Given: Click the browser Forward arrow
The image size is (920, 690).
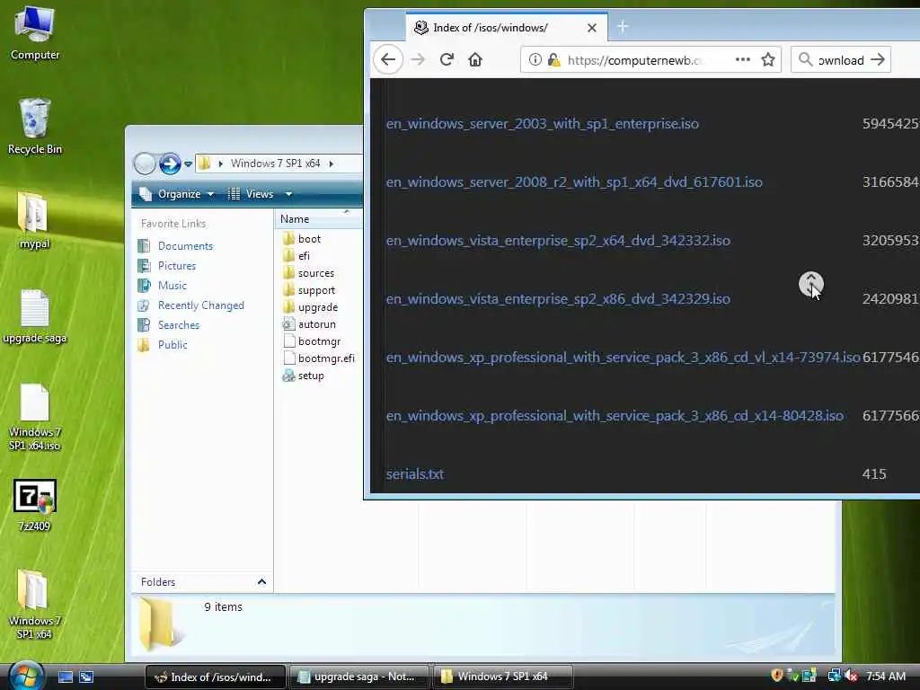Looking at the screenshot, I should pos(417,59).
